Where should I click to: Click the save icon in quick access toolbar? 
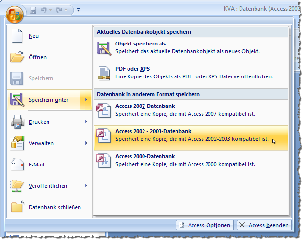[x=33, y=10]
